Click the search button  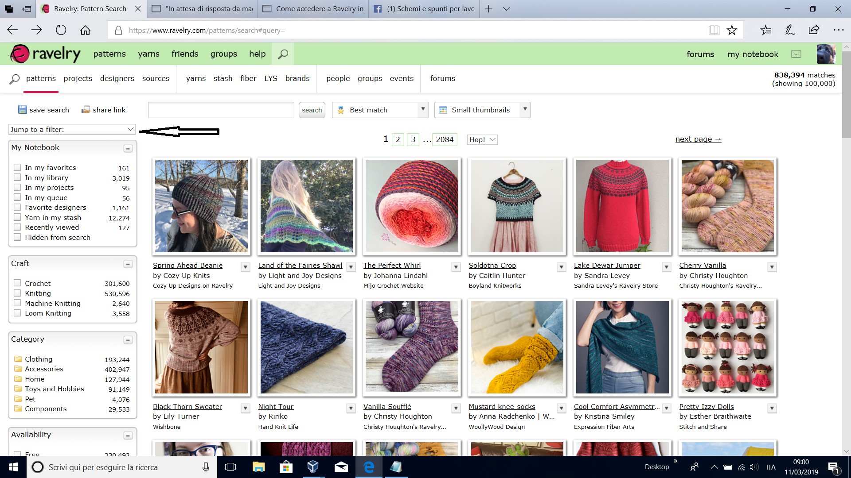pos(312,110)
